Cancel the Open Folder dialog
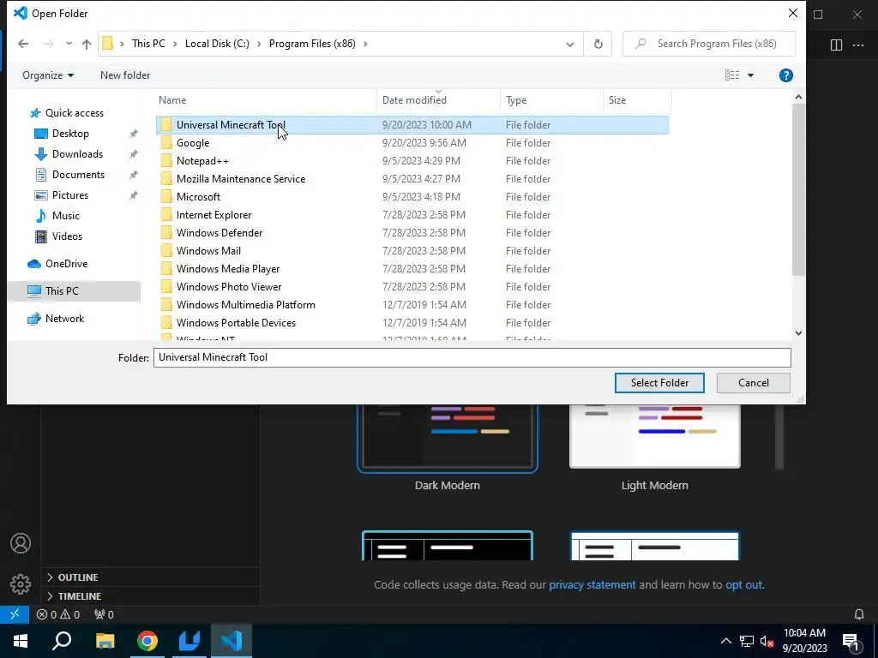Viewport: 878px width, 658px height. (753, 383)
